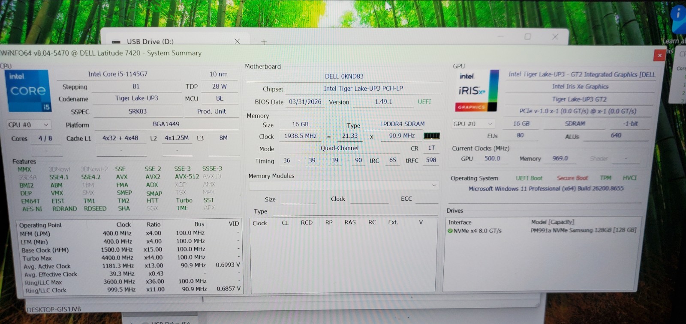Screen dimensions: 686x324
Task: Click the Intel Iris Xe graphics logo
Action: 476,91
